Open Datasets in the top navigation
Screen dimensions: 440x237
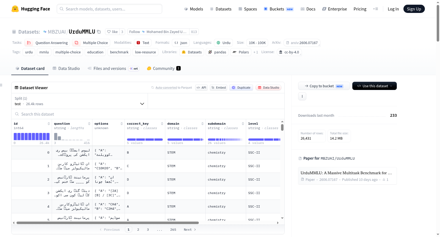click(221, 9)
